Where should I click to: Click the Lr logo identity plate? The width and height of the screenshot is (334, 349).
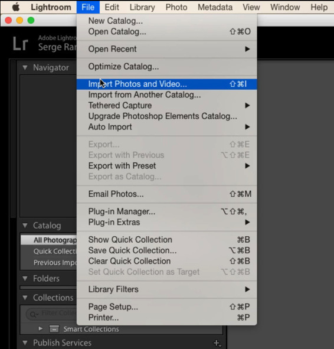[21, 43]
